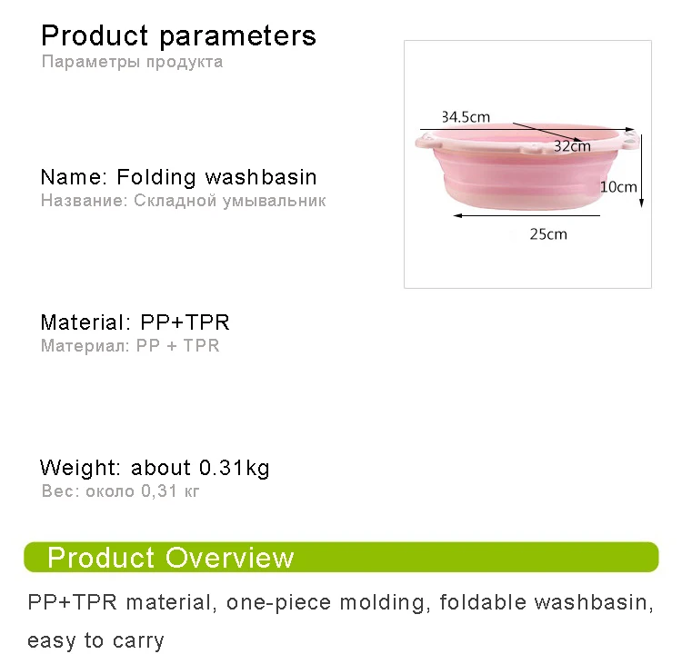This screenshot has height=664, width=682.
Task: Click the vertical height arrow beside basin
Action: click(642, 171)
